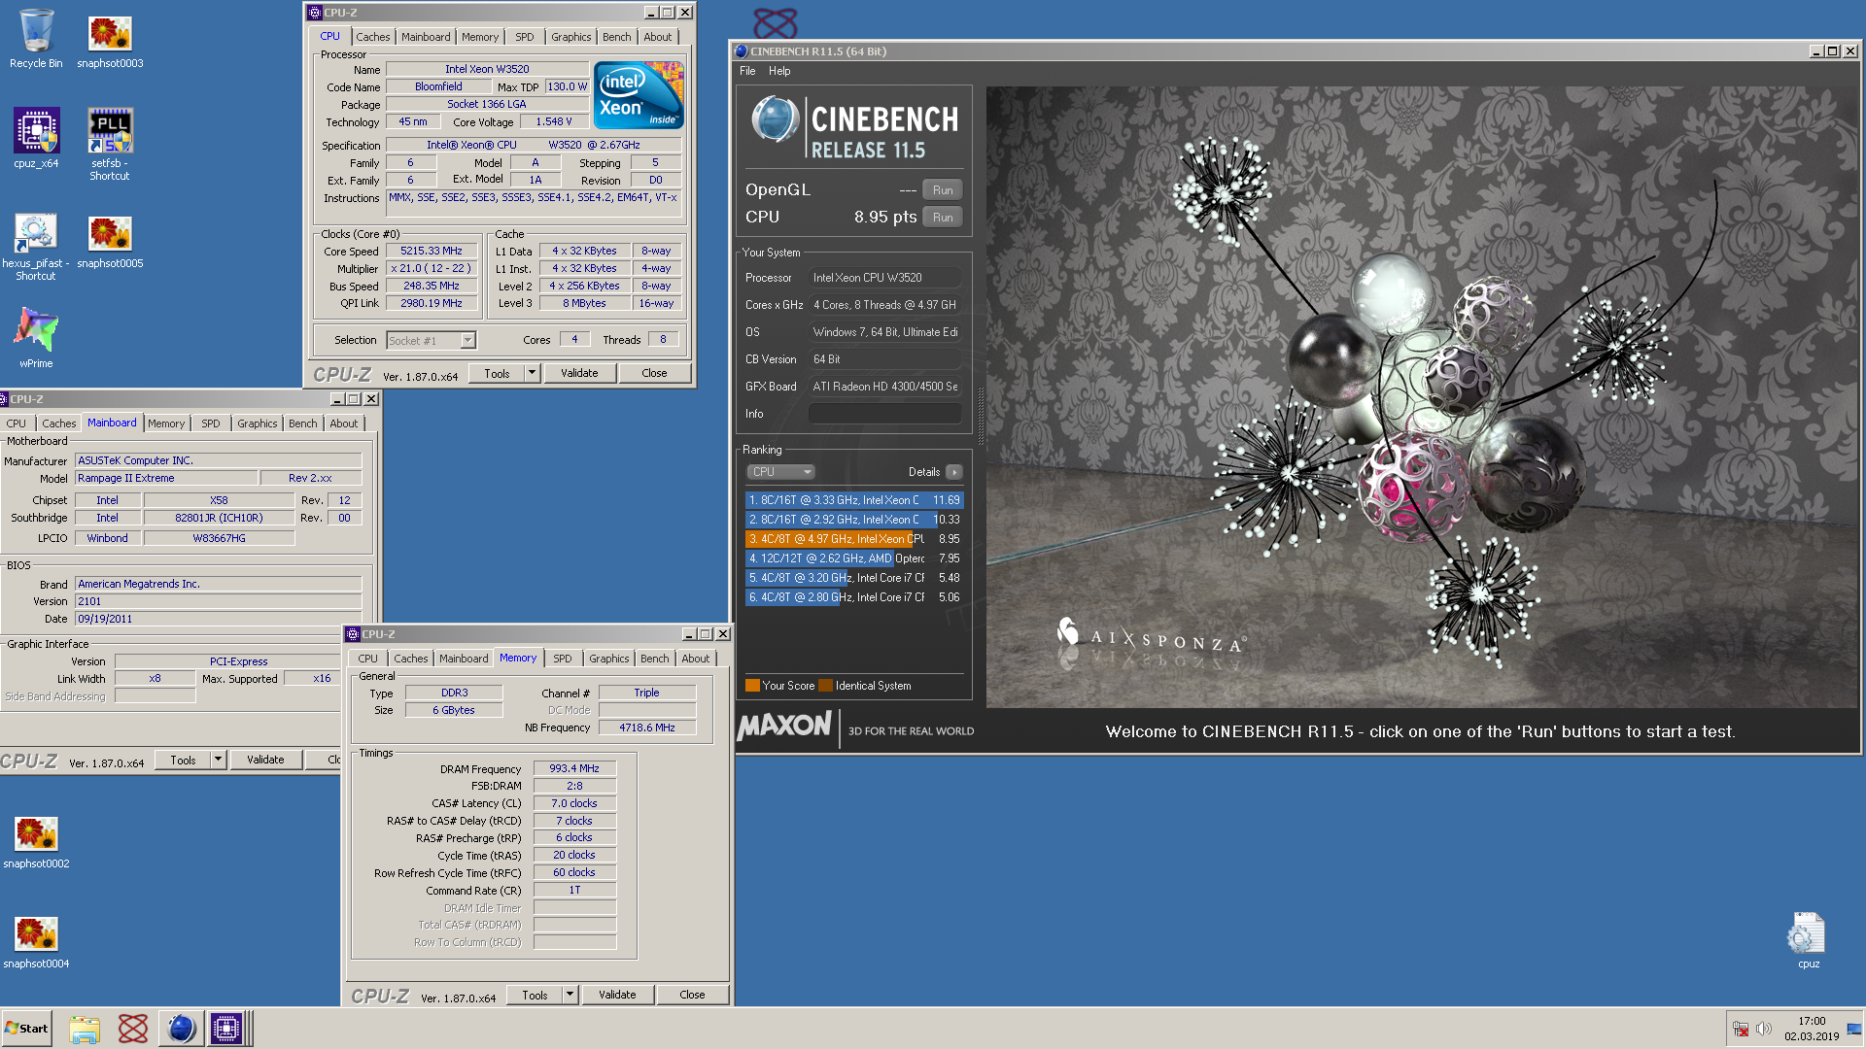This screenshot has height=1049, width=1866.
Task: Open Tools dropdown arrow in Memory window
Action: click(570, 995)
